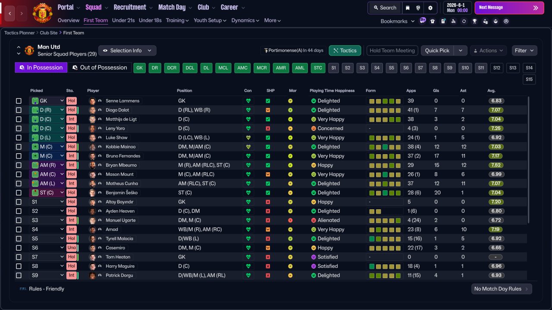Screen dimensions: 552x310
Task: Tick the checkbox for Kobbie Mainoo
Action: pos(19,147)
